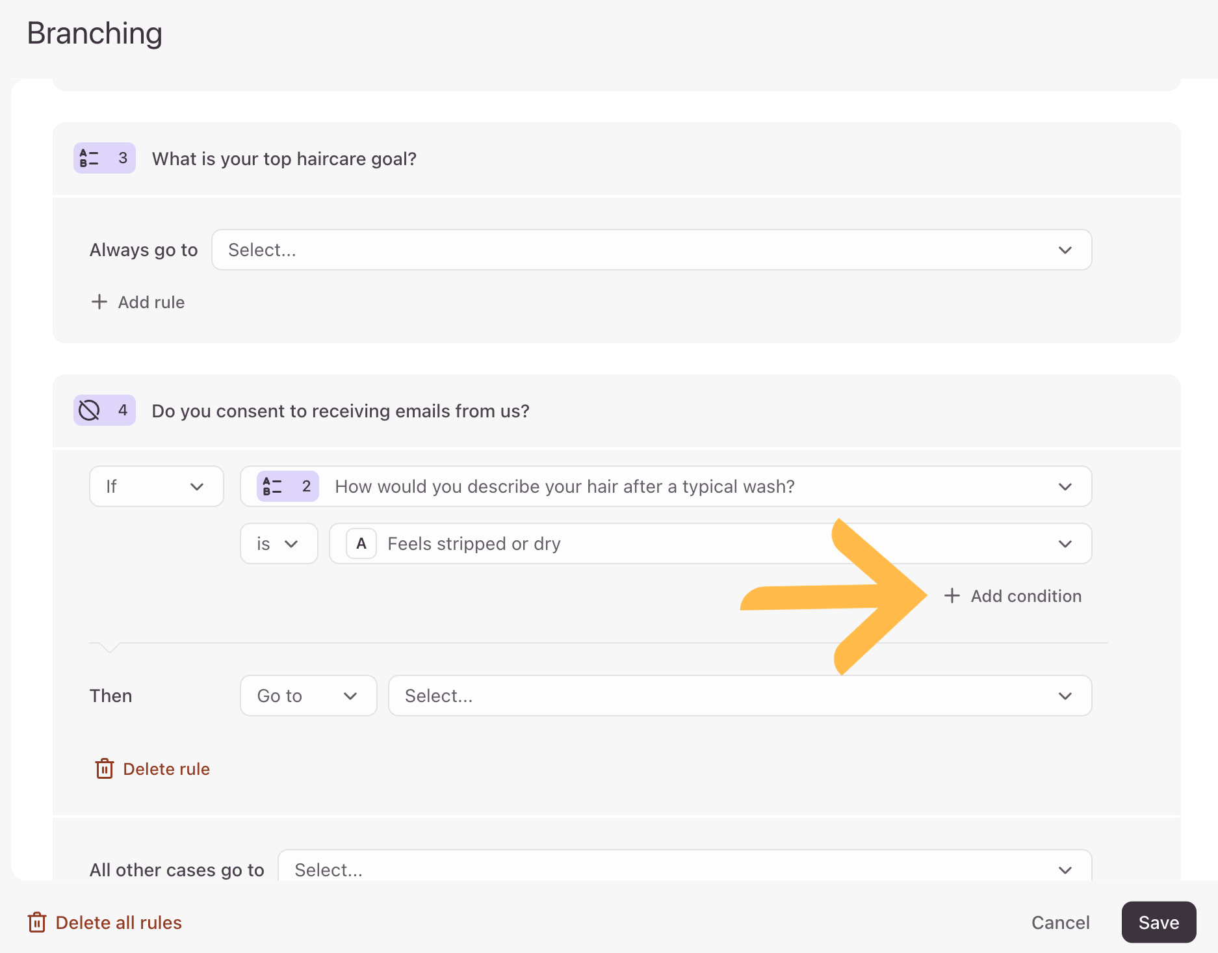Click Cancel to discard branching changes
This screenshot has width=1218, height=953.
click(1060, 922)
